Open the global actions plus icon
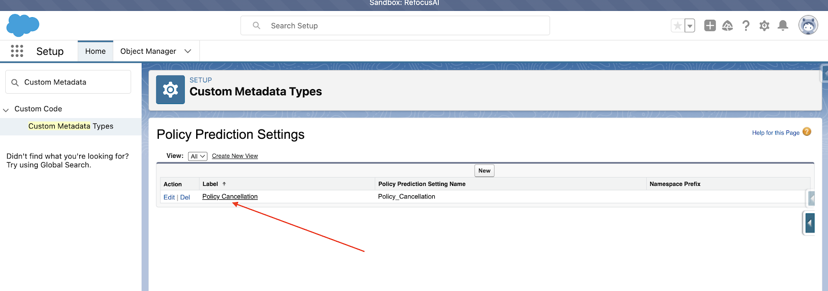Viewport: 828px width, 291px height. pyautogui.click(x=710, y=25)
